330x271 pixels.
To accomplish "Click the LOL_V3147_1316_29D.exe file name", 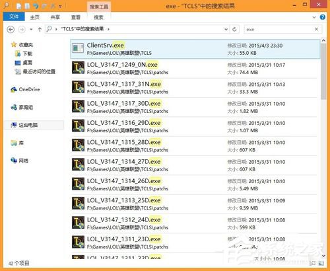I will click(x=123, y=123).
